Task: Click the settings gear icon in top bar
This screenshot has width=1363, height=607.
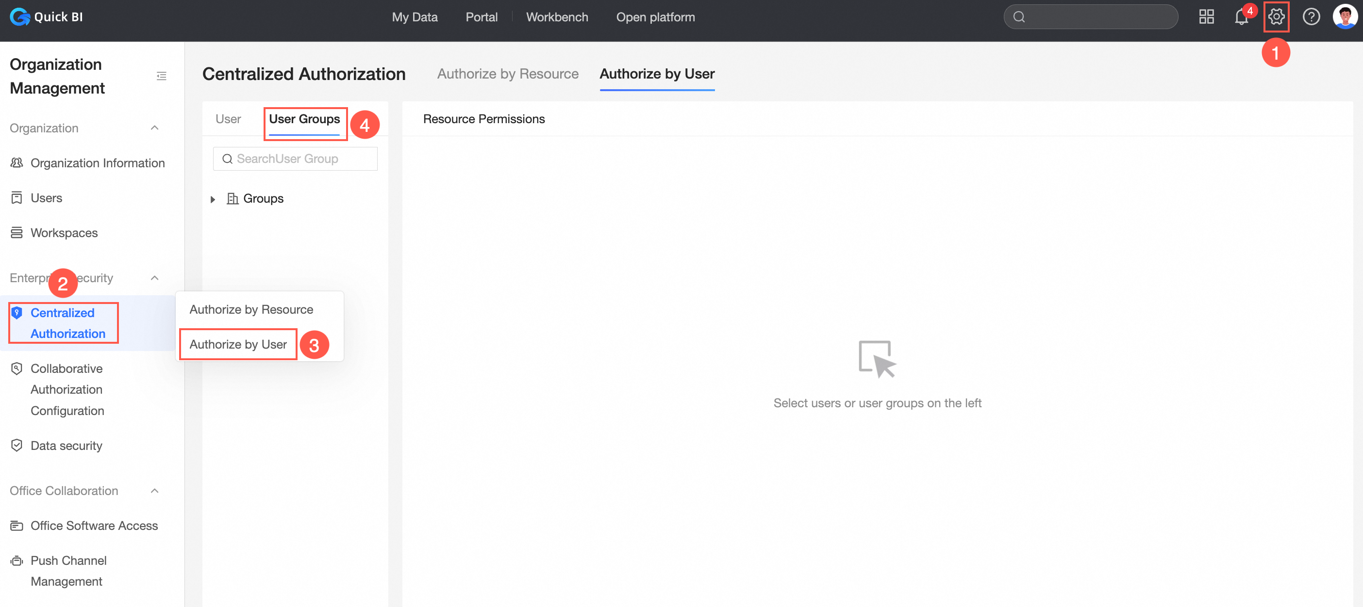Action: (x=1276, y=17)
